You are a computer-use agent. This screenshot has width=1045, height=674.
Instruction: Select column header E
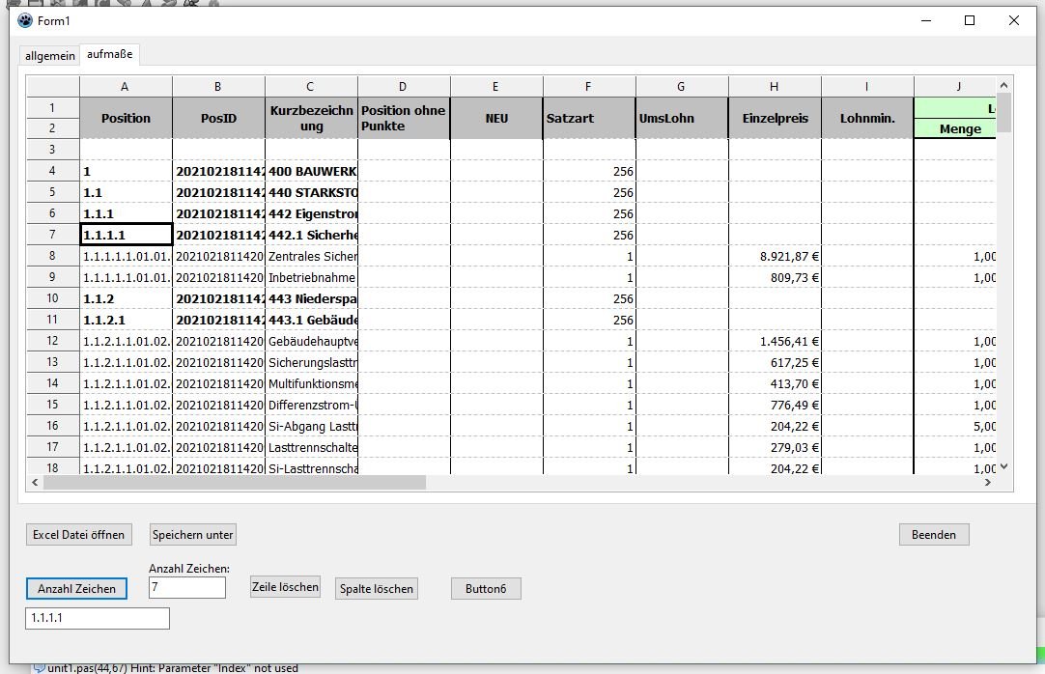point(495,87)
